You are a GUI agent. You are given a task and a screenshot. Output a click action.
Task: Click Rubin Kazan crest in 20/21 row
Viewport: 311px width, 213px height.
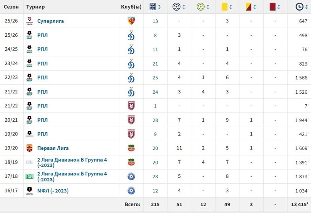[131, 120]
